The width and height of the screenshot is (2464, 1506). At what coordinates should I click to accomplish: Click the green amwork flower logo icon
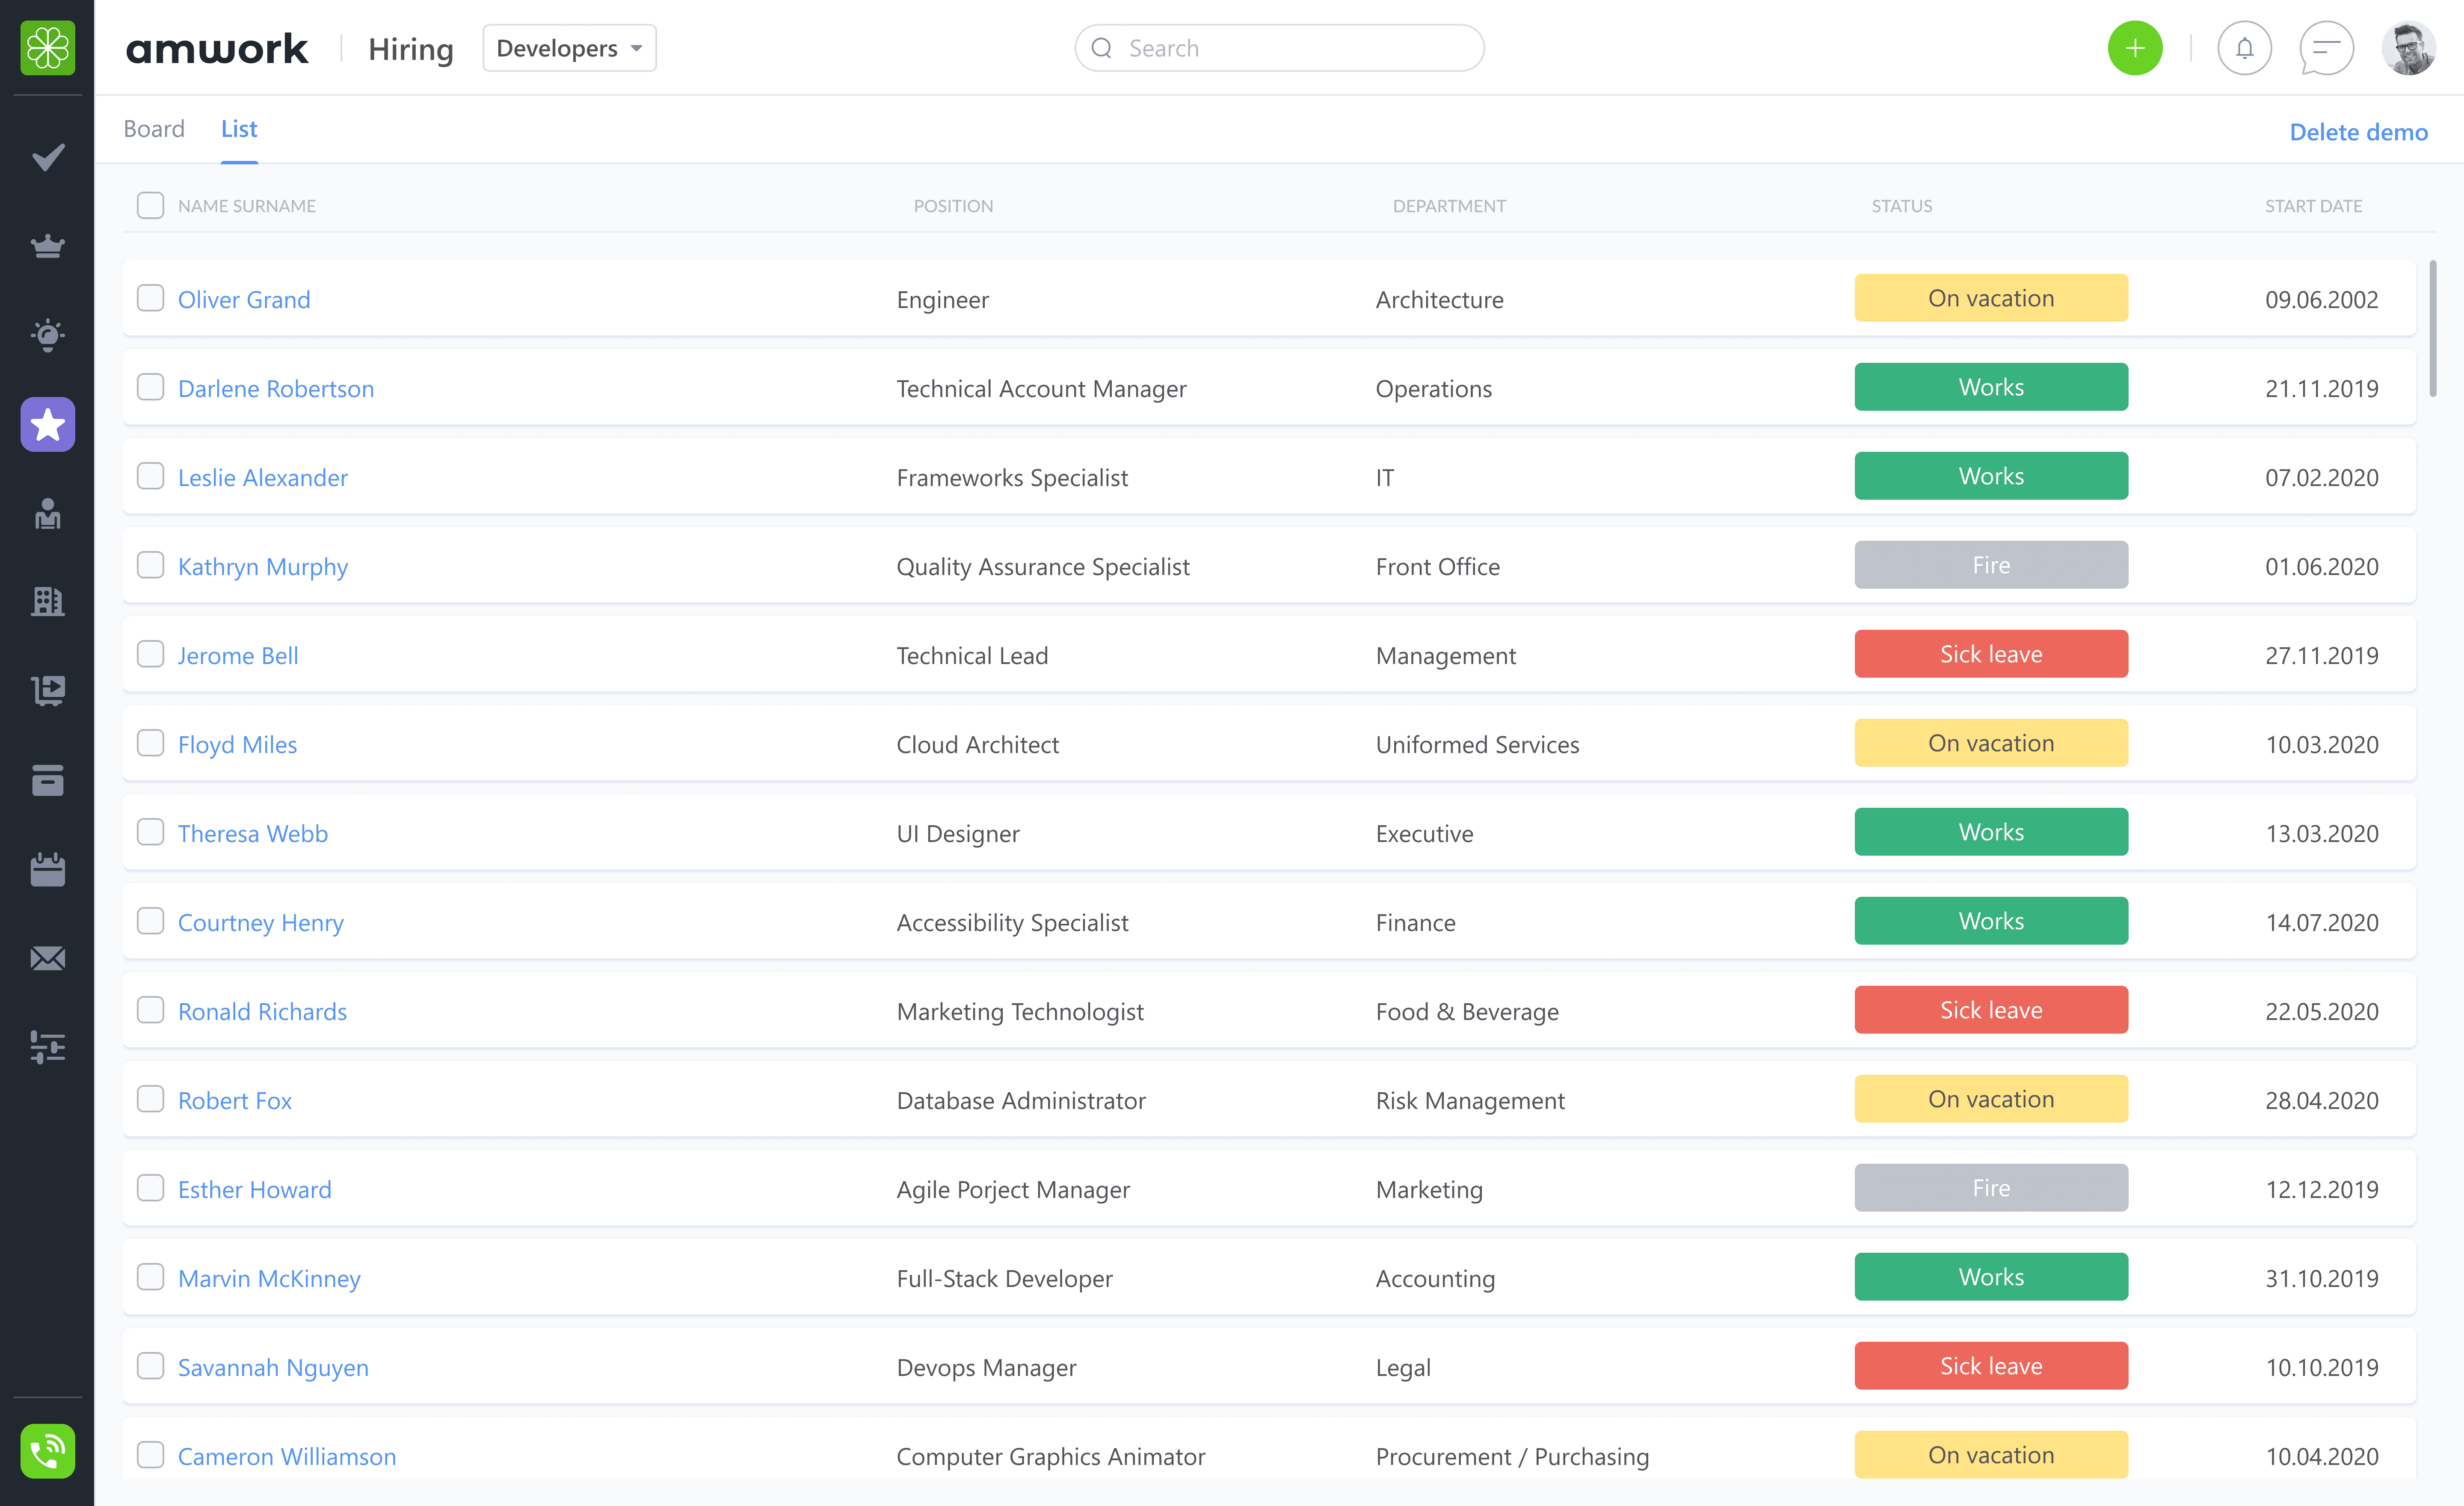click(47, 47)
